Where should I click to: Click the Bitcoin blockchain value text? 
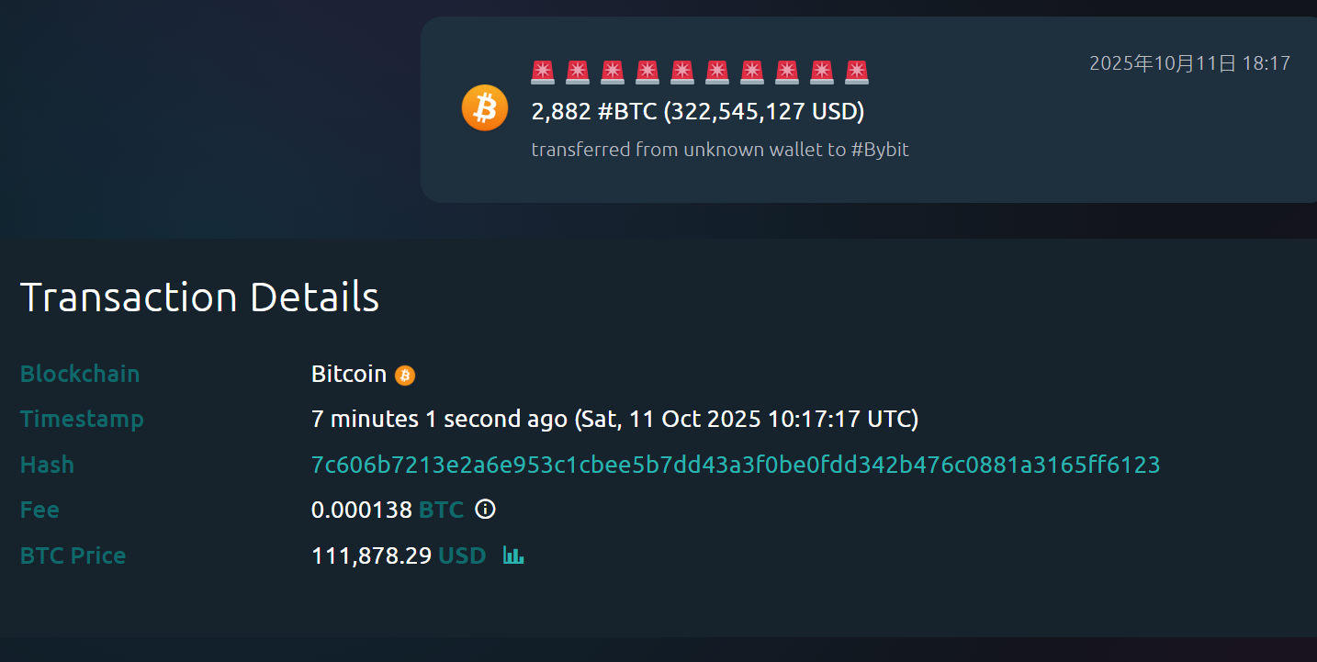349,375
